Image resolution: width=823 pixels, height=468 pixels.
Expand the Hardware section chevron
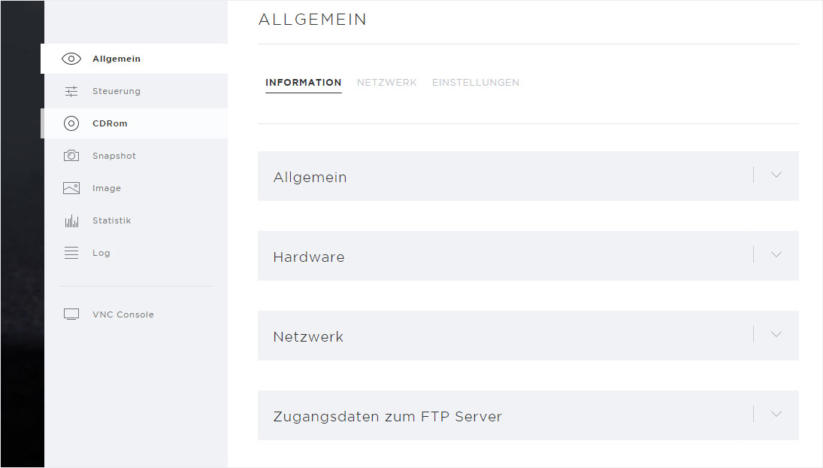[x=776, y=255]
